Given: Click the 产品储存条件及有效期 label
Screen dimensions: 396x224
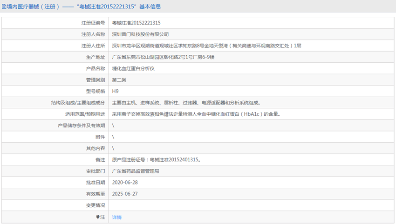Looking at the screenshot, I should 82,125.
